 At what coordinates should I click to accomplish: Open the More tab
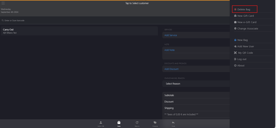(173, 124)
